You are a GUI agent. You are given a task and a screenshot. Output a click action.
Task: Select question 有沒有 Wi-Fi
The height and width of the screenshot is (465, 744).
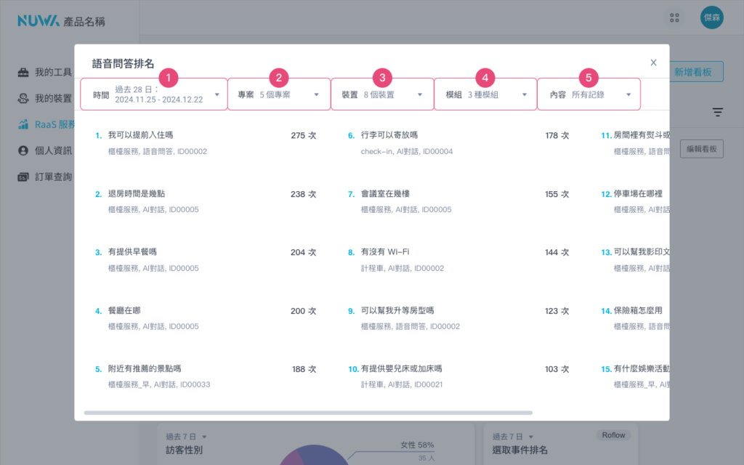385,252
